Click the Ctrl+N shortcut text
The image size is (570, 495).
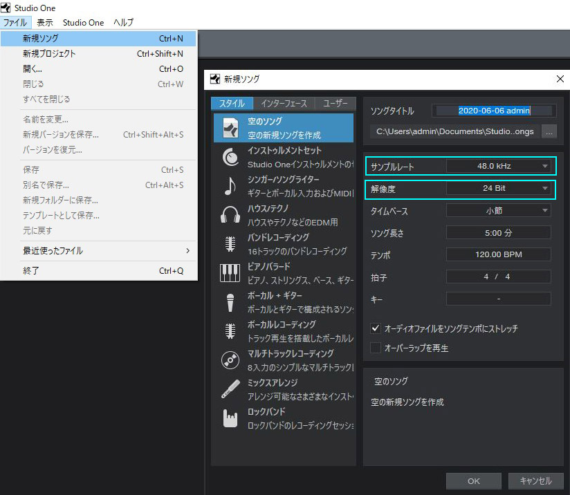(x=172, y=39)
